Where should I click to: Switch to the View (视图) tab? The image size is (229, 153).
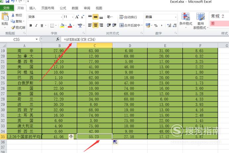click(x=99, y=8)
